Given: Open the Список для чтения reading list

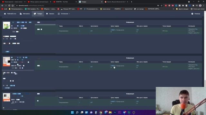Looking at the screenshot, I should pos(198,9).
